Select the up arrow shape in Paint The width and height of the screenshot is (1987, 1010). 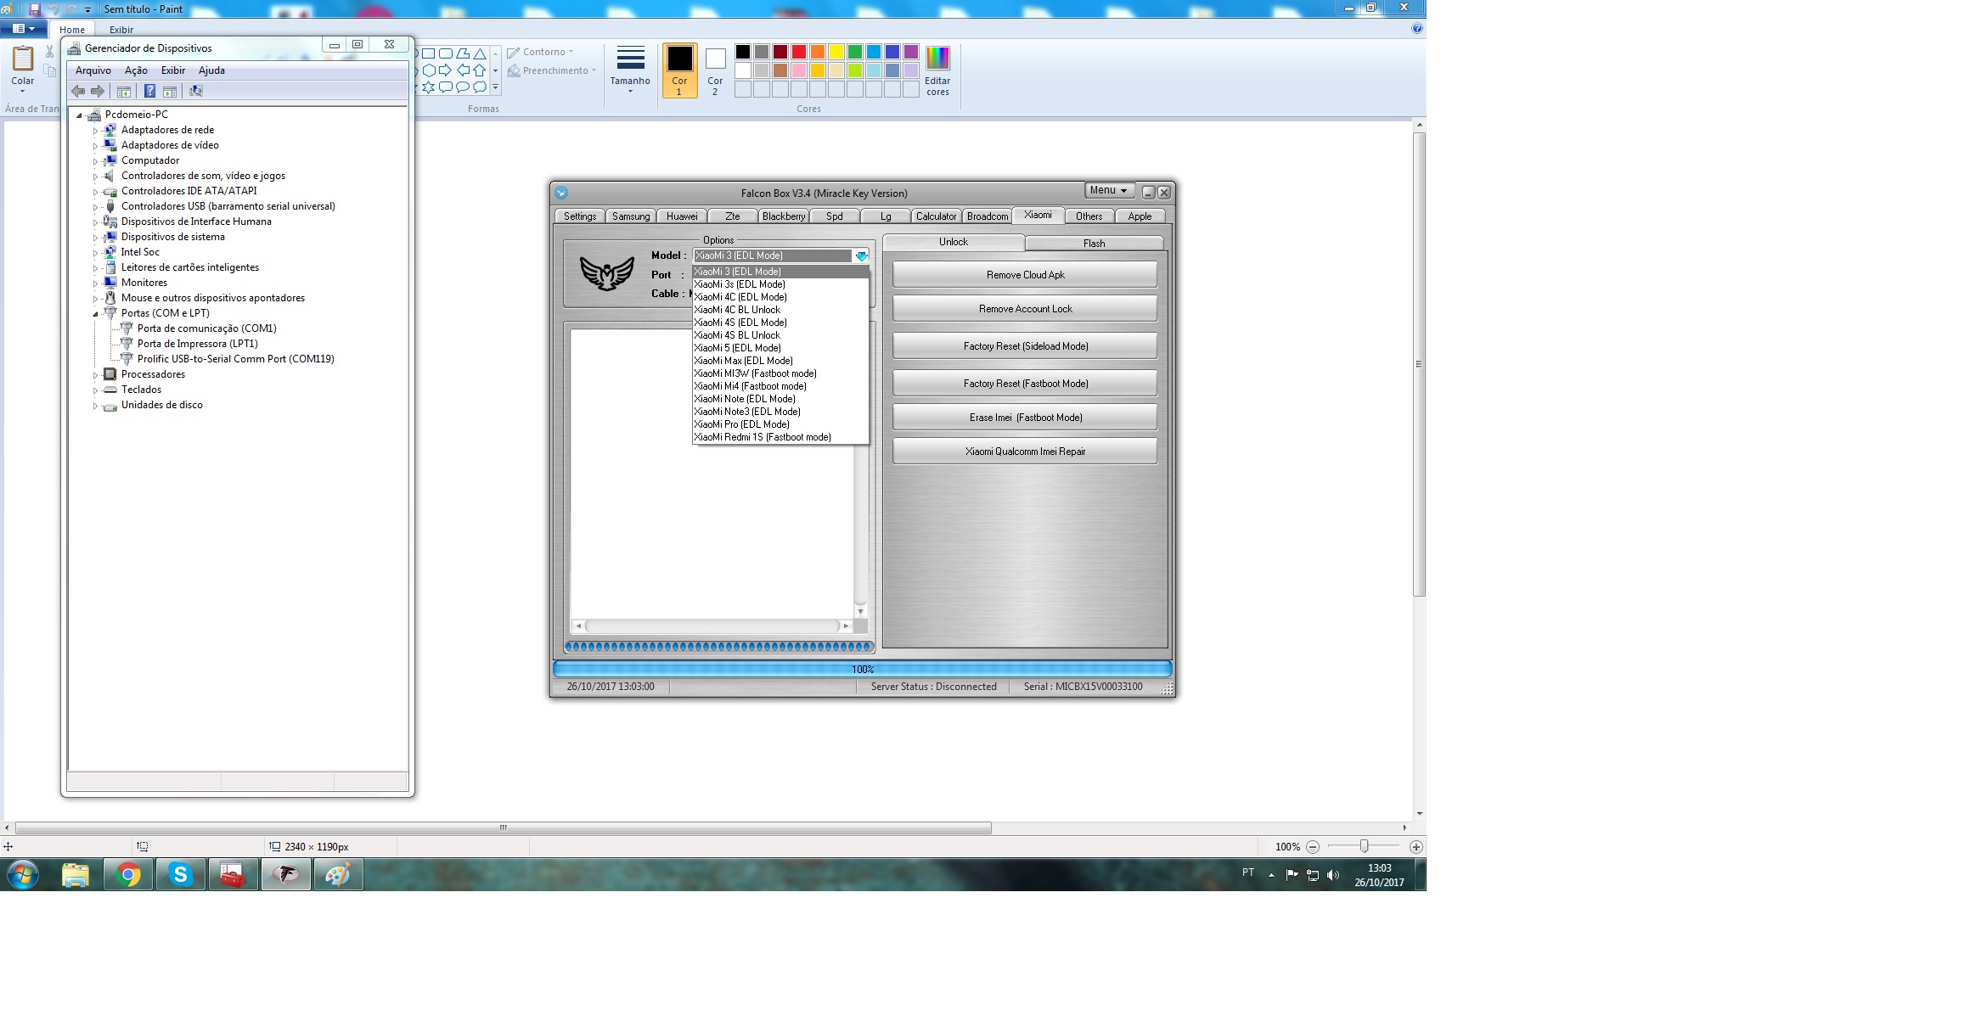pyautogui.click(x=479, y=70)
